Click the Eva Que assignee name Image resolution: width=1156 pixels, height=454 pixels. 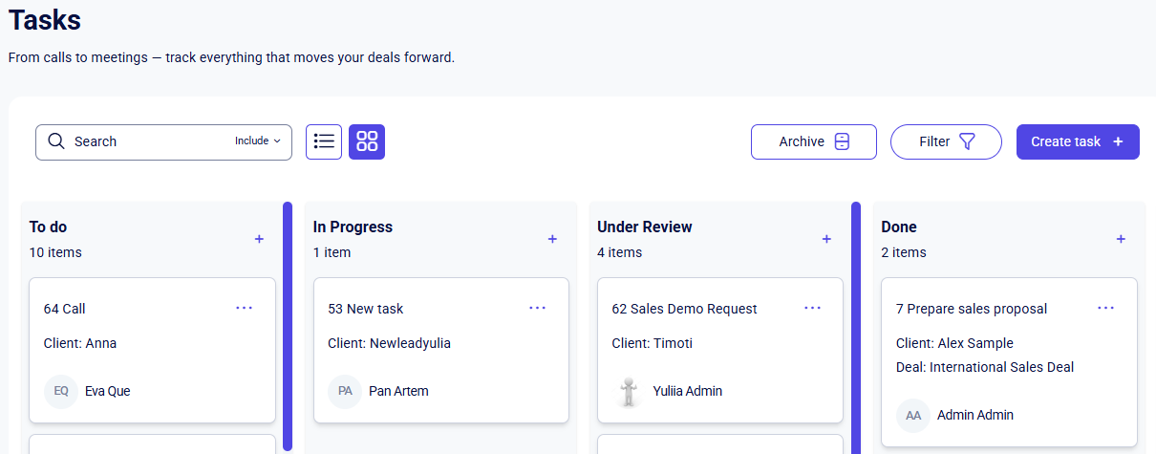click(108, 391)
